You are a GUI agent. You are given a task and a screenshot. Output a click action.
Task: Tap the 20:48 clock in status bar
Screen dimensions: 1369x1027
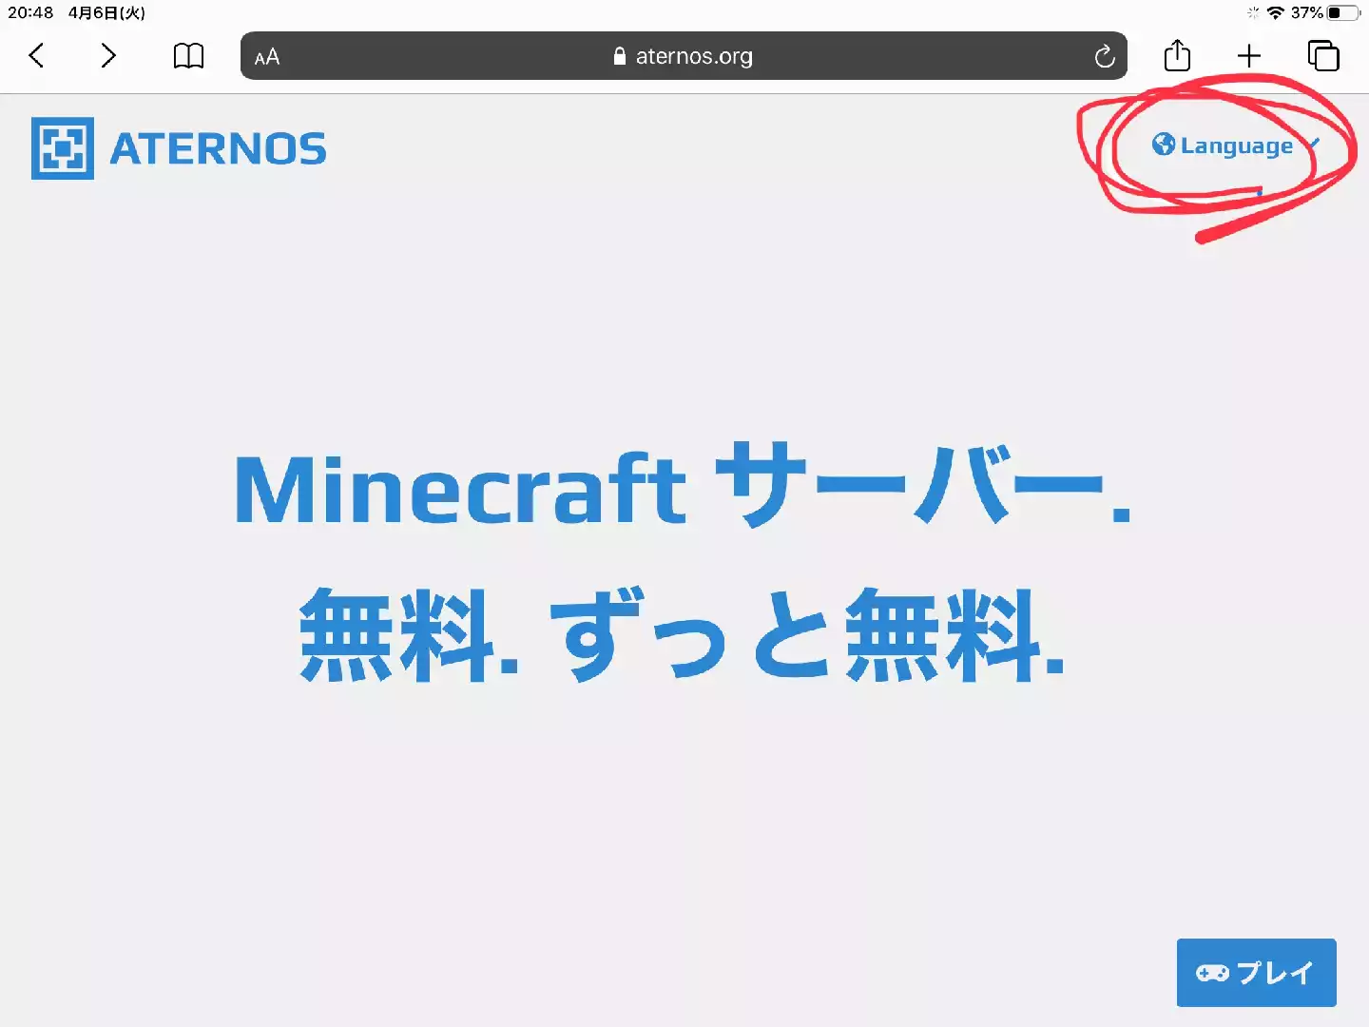(30, 12)
